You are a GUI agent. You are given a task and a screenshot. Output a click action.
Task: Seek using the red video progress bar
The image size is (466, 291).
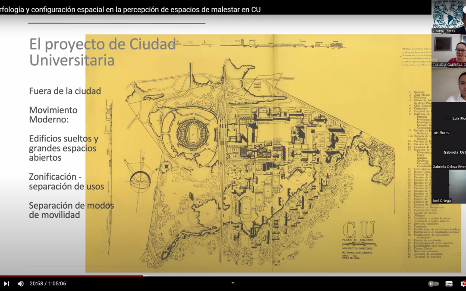coord(72,275)
